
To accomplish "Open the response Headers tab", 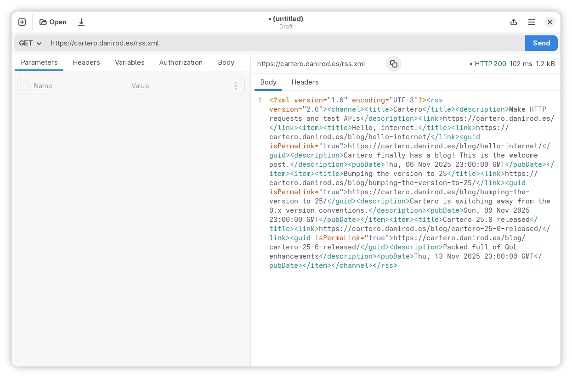I will click(305, 82).
